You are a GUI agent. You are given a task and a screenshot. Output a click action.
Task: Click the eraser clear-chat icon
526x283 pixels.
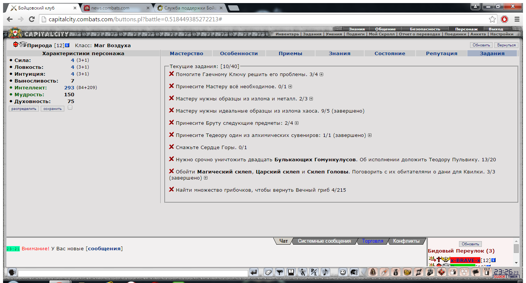269,272
